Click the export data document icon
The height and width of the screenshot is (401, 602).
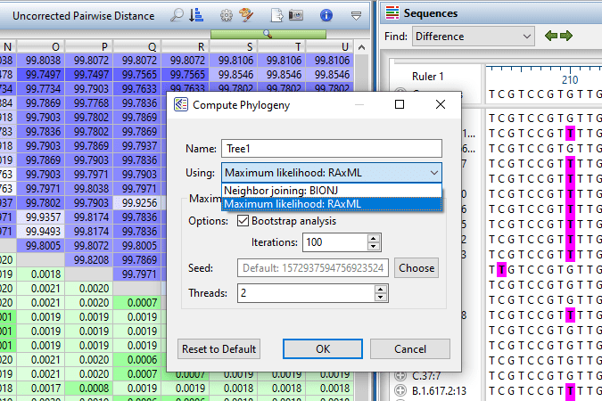[276, 15]
